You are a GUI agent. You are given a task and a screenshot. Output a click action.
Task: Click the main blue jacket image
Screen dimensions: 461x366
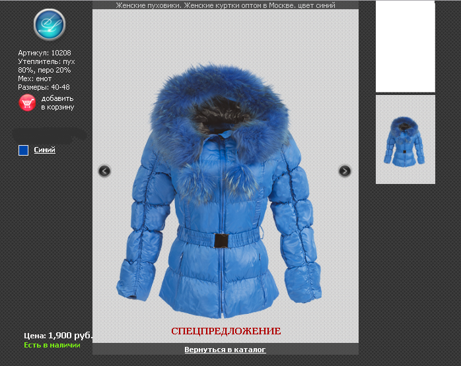tap(219, 191)
